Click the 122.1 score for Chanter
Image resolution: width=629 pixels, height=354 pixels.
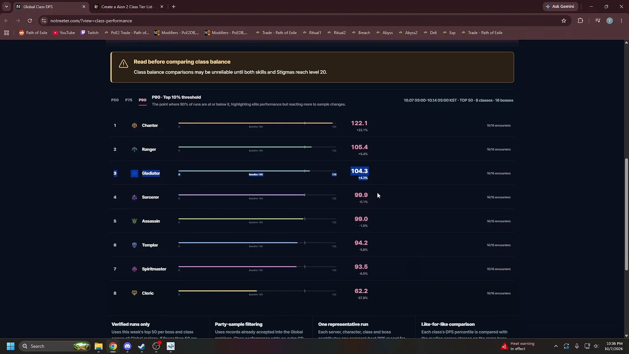pos(359,124)
